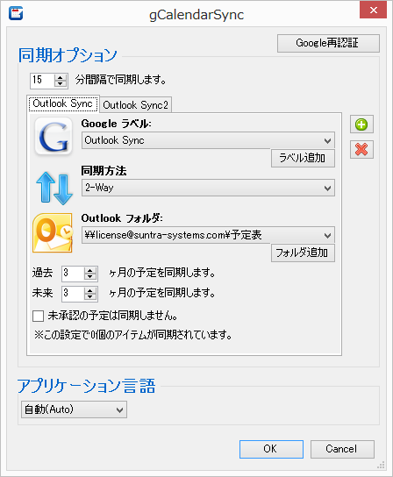
Task: Open the Google ラベル dropdown
Action: click(208, 140)
